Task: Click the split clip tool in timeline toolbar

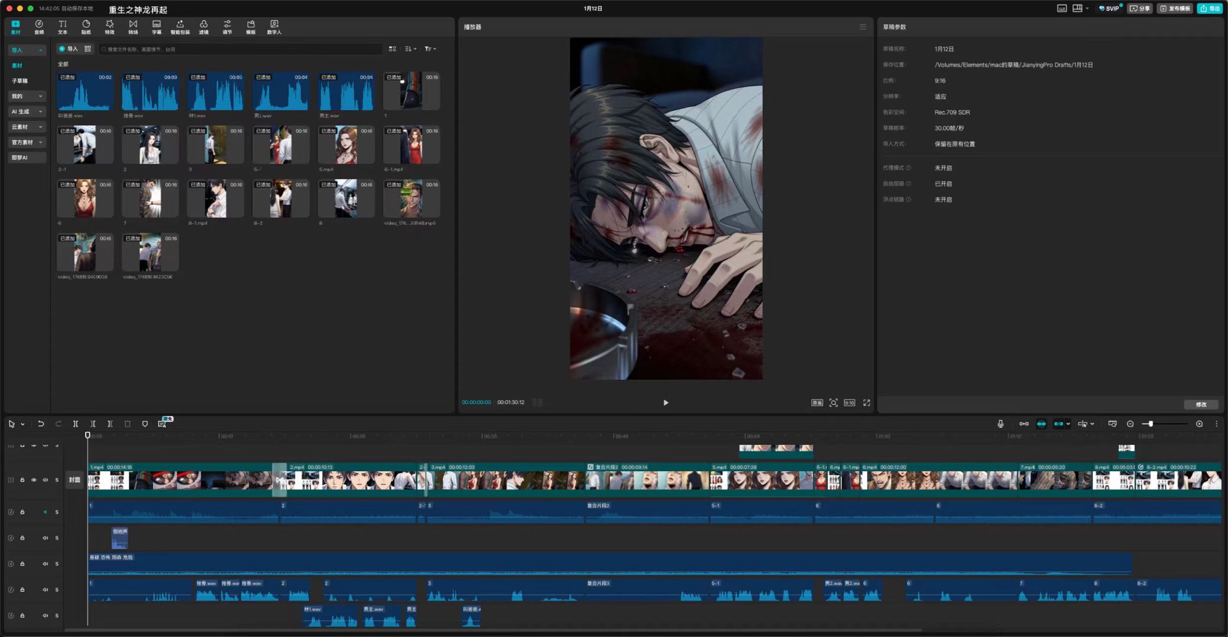Action: (x=76, y=423)
